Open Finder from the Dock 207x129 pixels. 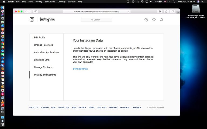[3, 8]
